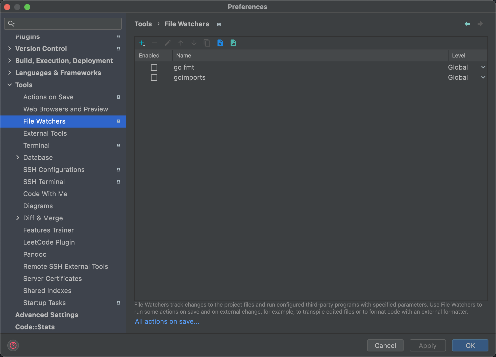Click the project icon in File Watchers row
Image resolution: width=496 pixels, height=357 pixels.
pyautogui.click(x=118, y=121)
